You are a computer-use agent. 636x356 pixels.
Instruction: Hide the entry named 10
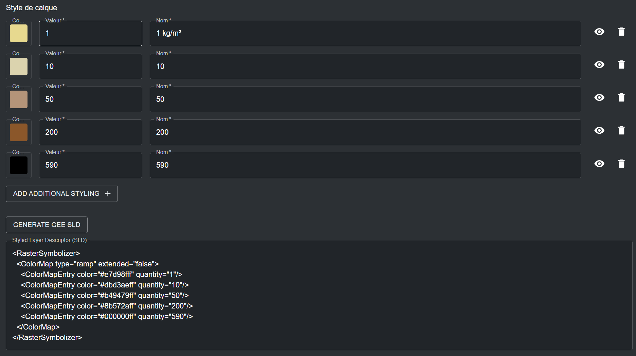(599, 65)
